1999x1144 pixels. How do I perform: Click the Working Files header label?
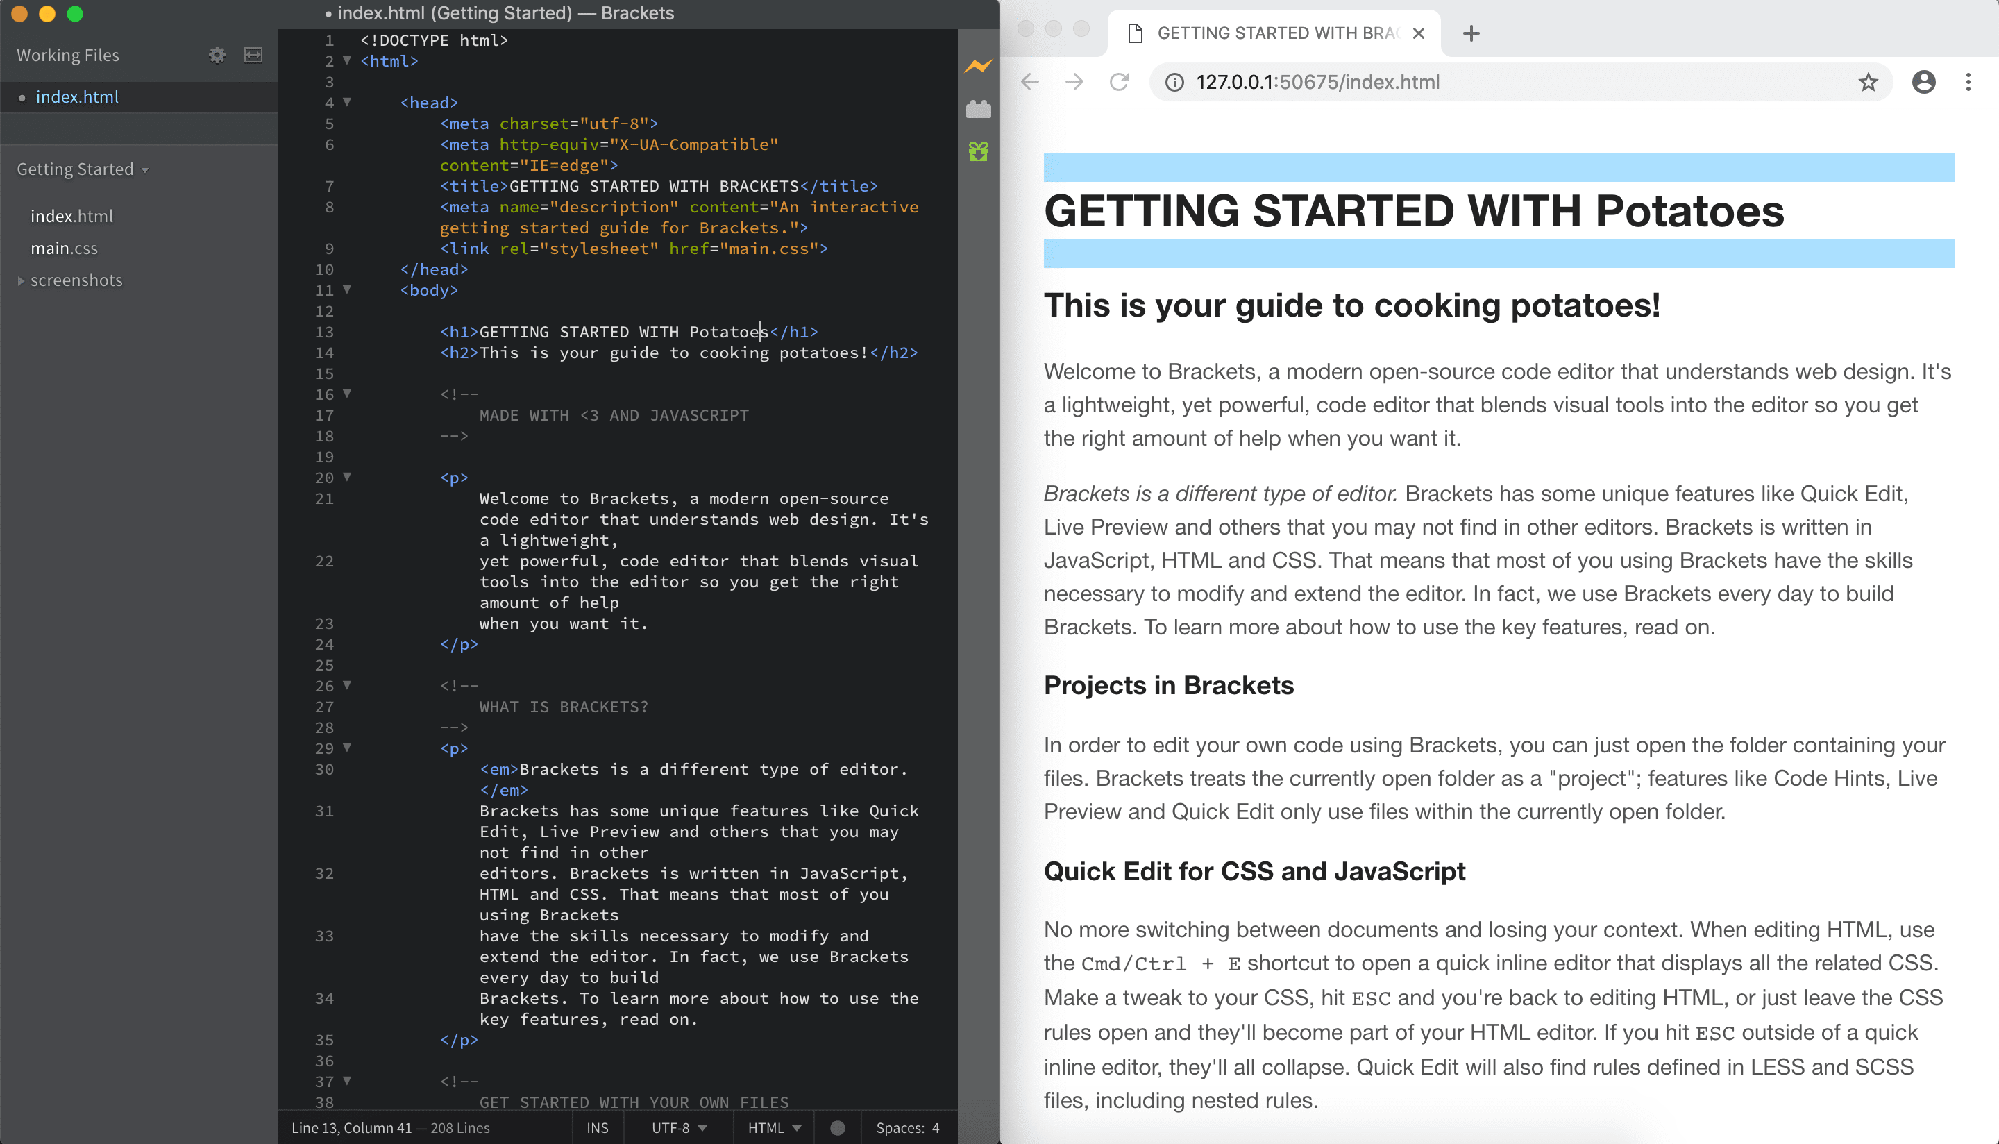(67, 55)
